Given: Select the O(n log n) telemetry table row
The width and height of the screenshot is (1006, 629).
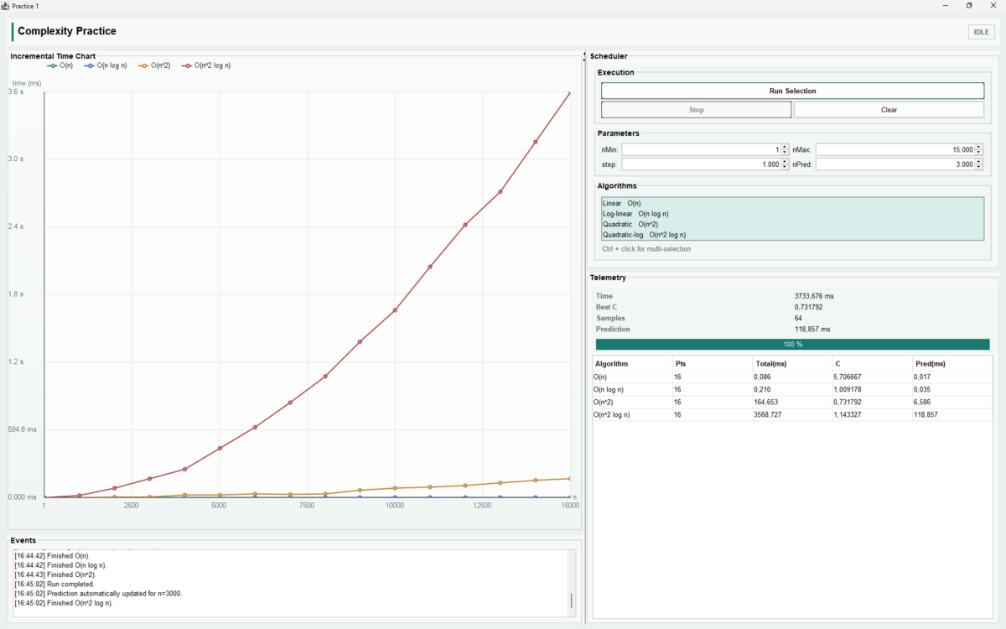Looking at the screenshot, I should coord(792,390).
